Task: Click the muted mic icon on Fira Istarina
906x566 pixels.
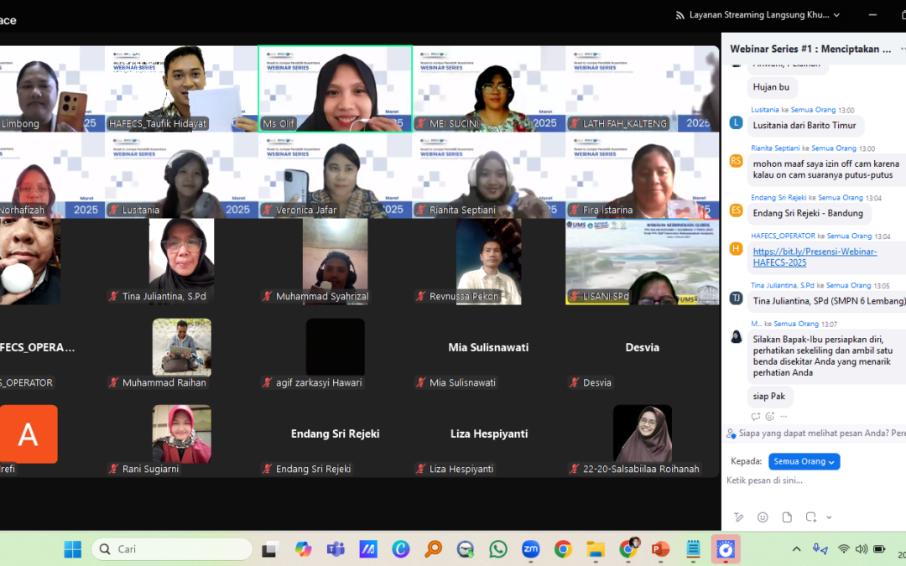Action: pyautogui.click(x=575, y=210)
